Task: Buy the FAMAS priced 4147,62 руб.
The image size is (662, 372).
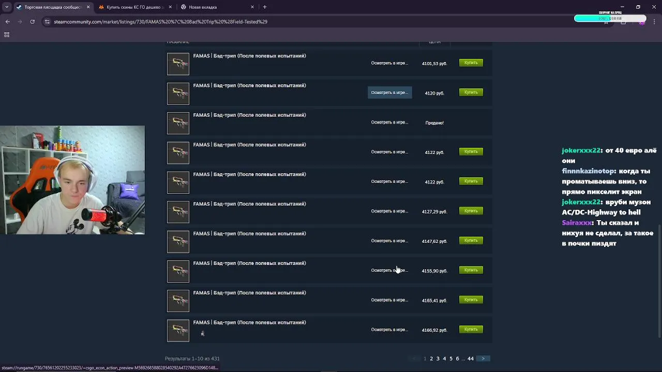Action: coord(471,240)
